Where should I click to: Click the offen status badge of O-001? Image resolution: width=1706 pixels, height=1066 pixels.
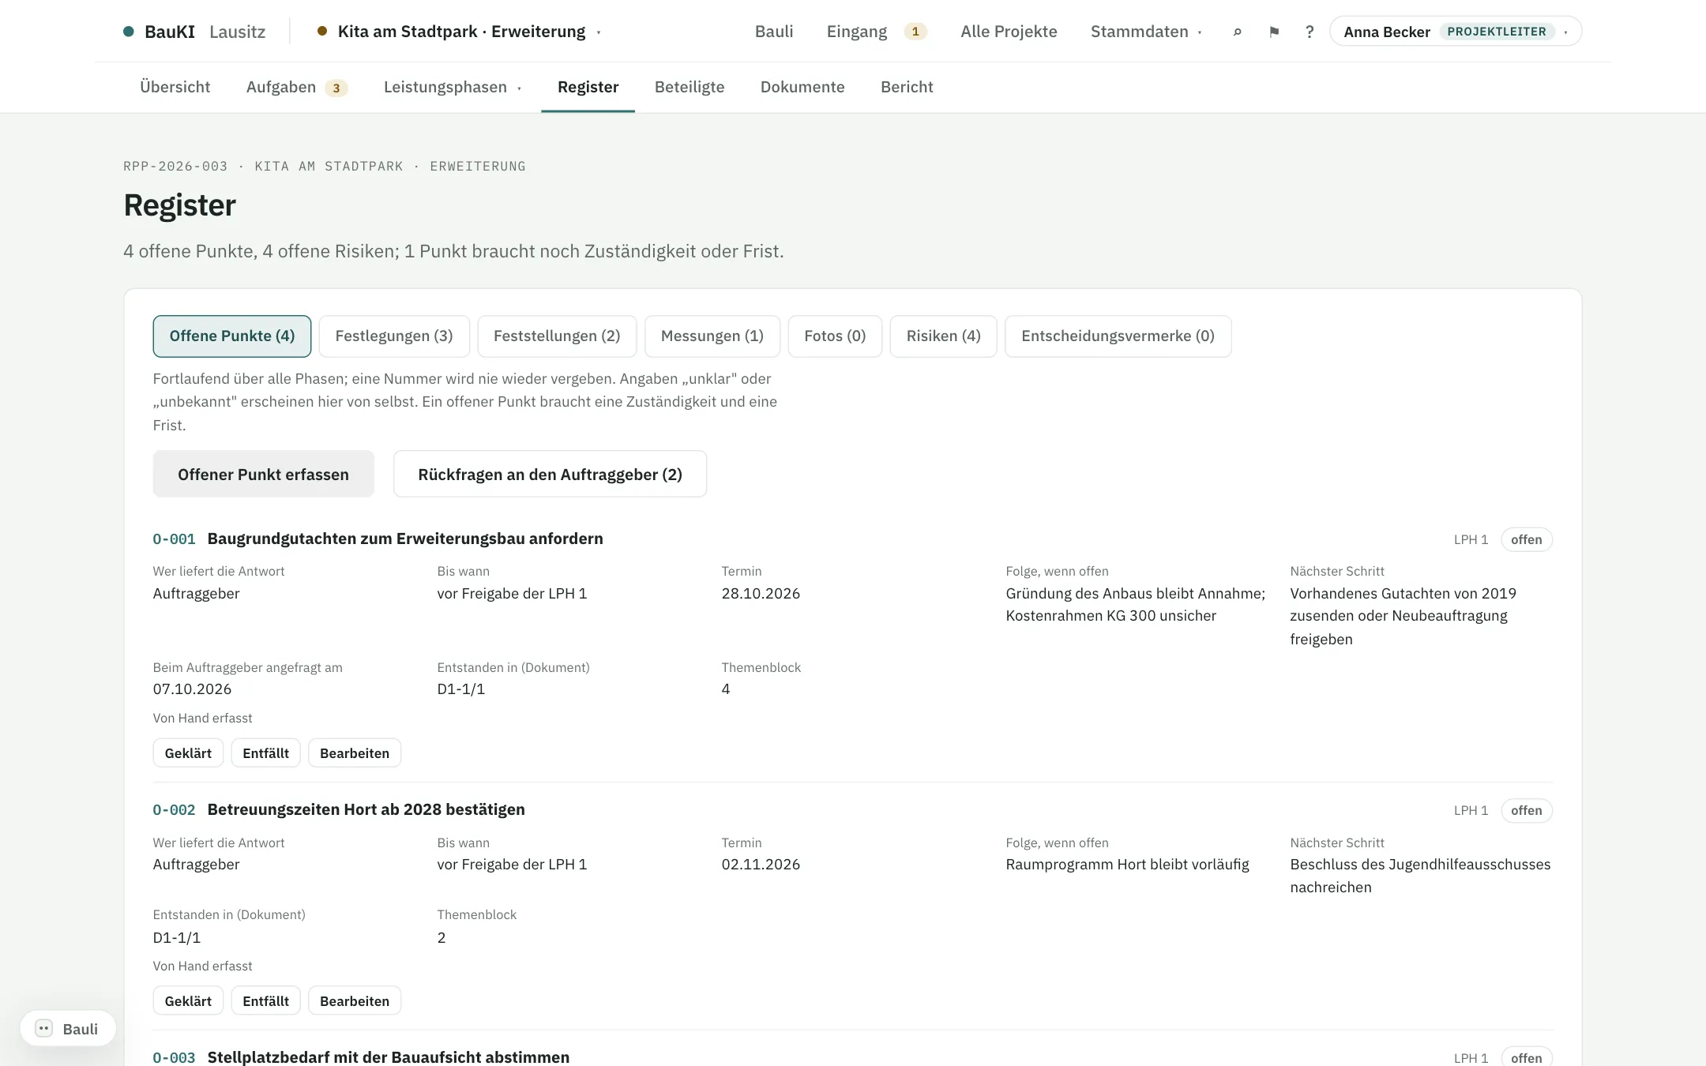point(1527,540)
